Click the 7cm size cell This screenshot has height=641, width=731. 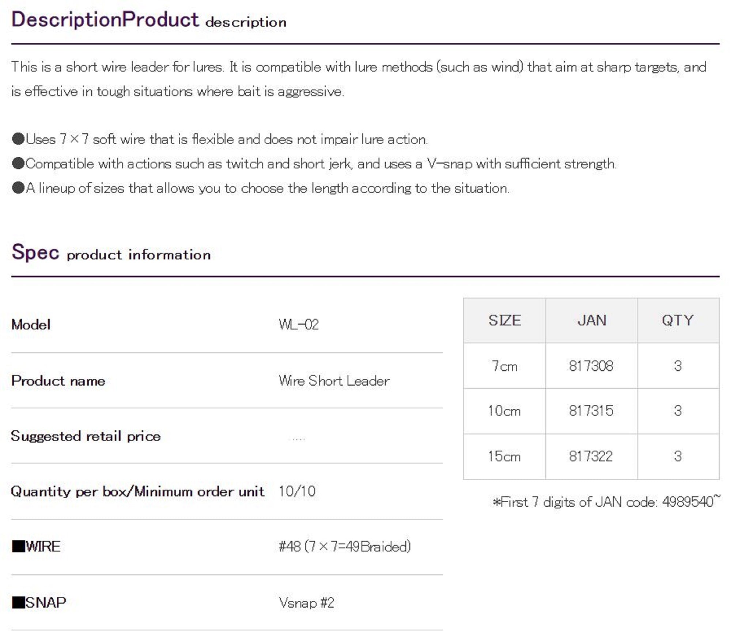tap(504, 366)
